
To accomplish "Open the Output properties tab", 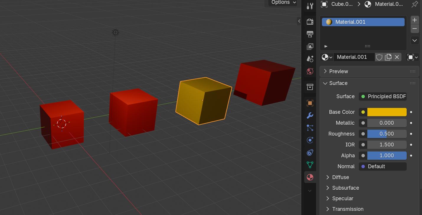I will pyautogui.click(x=310, y=34).
